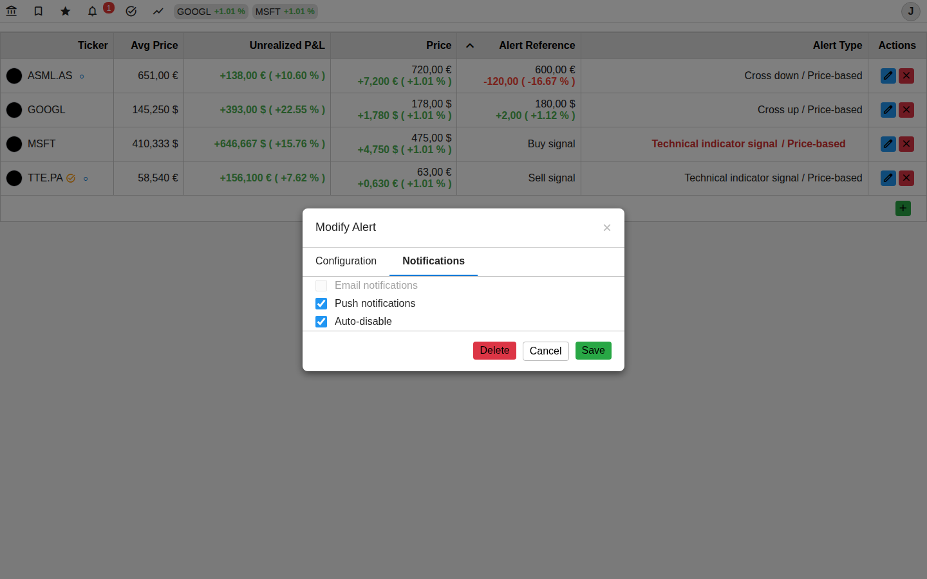This screenshot has width=927, height=579.
Task: Delete the ASML.AS alert with red X
Action: click(906, 76)
